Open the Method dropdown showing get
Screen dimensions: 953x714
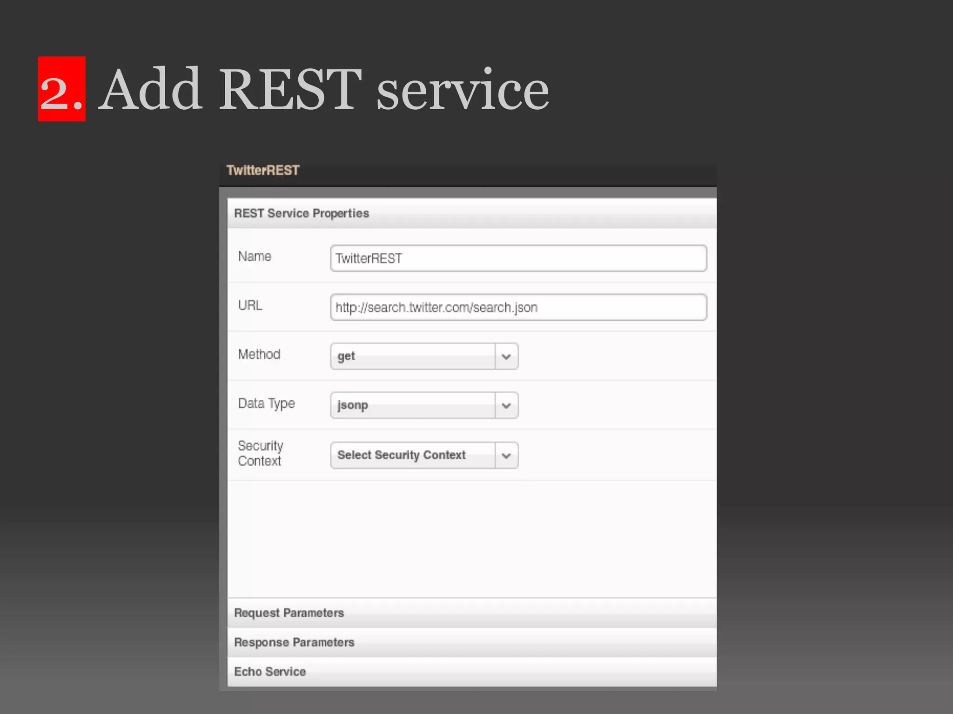click(x=424, y=357)
